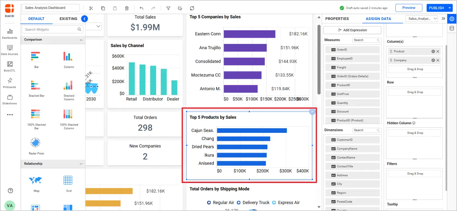Click the Measures search box

367,40
